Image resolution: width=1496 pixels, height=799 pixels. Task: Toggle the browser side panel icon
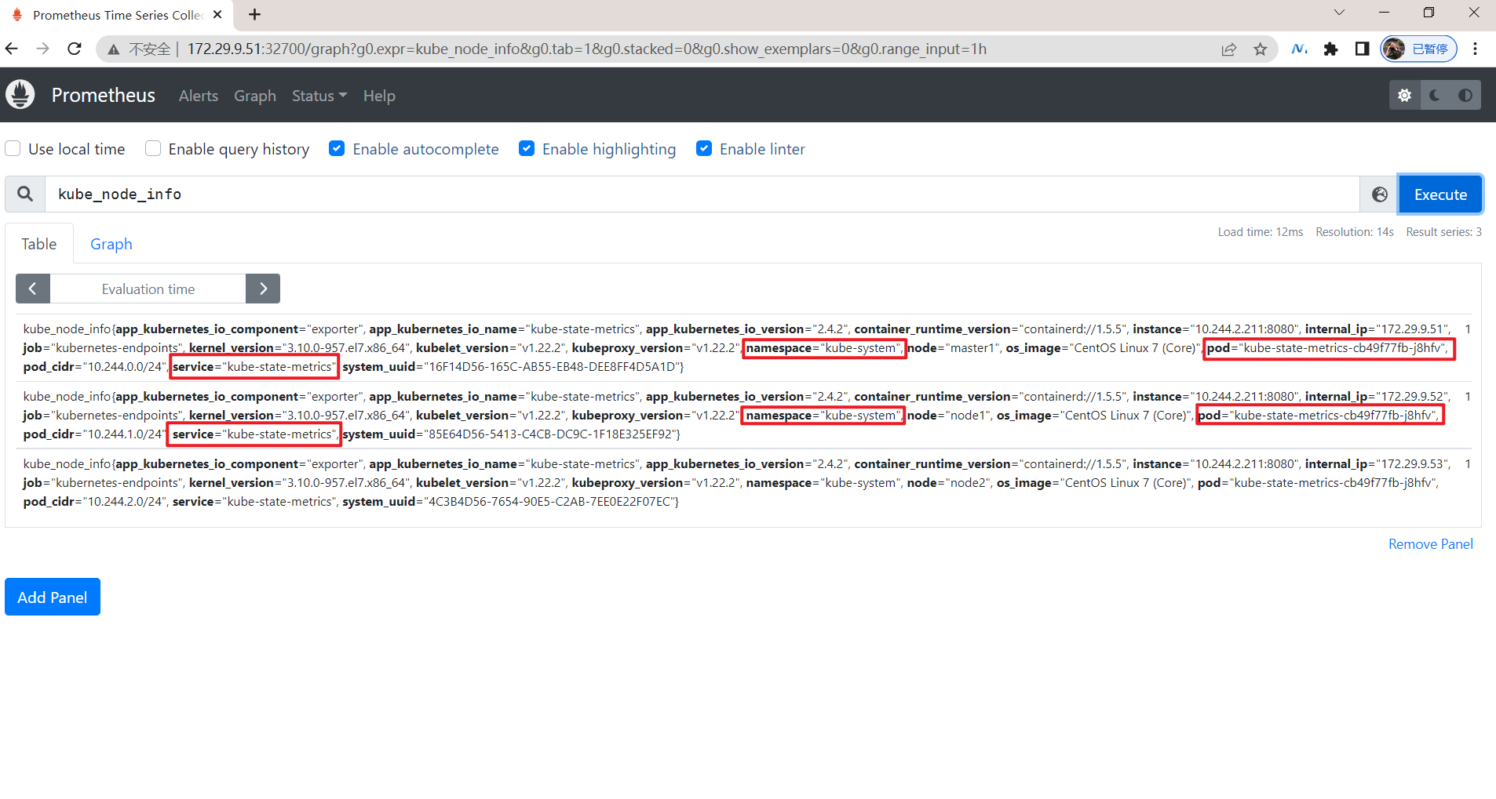click(1362, 49)
